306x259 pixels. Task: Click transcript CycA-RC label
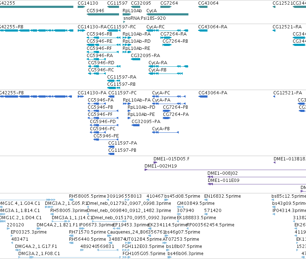click(x=156, y=27)
